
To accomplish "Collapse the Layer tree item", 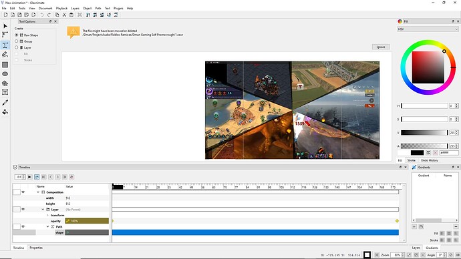I will pos(43,210).
